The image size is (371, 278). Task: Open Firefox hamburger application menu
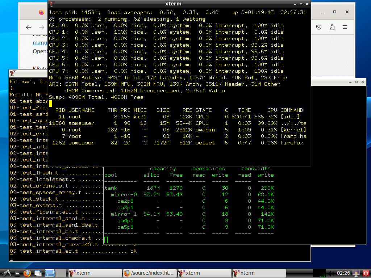(345, 28)
